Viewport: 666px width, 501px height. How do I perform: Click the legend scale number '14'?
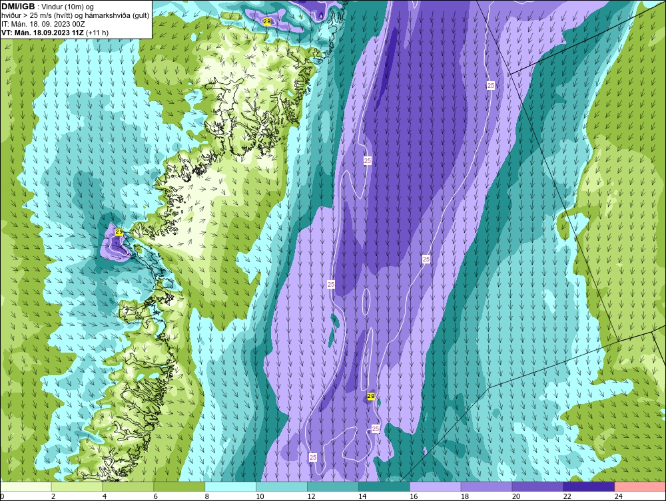coord(362,496)
